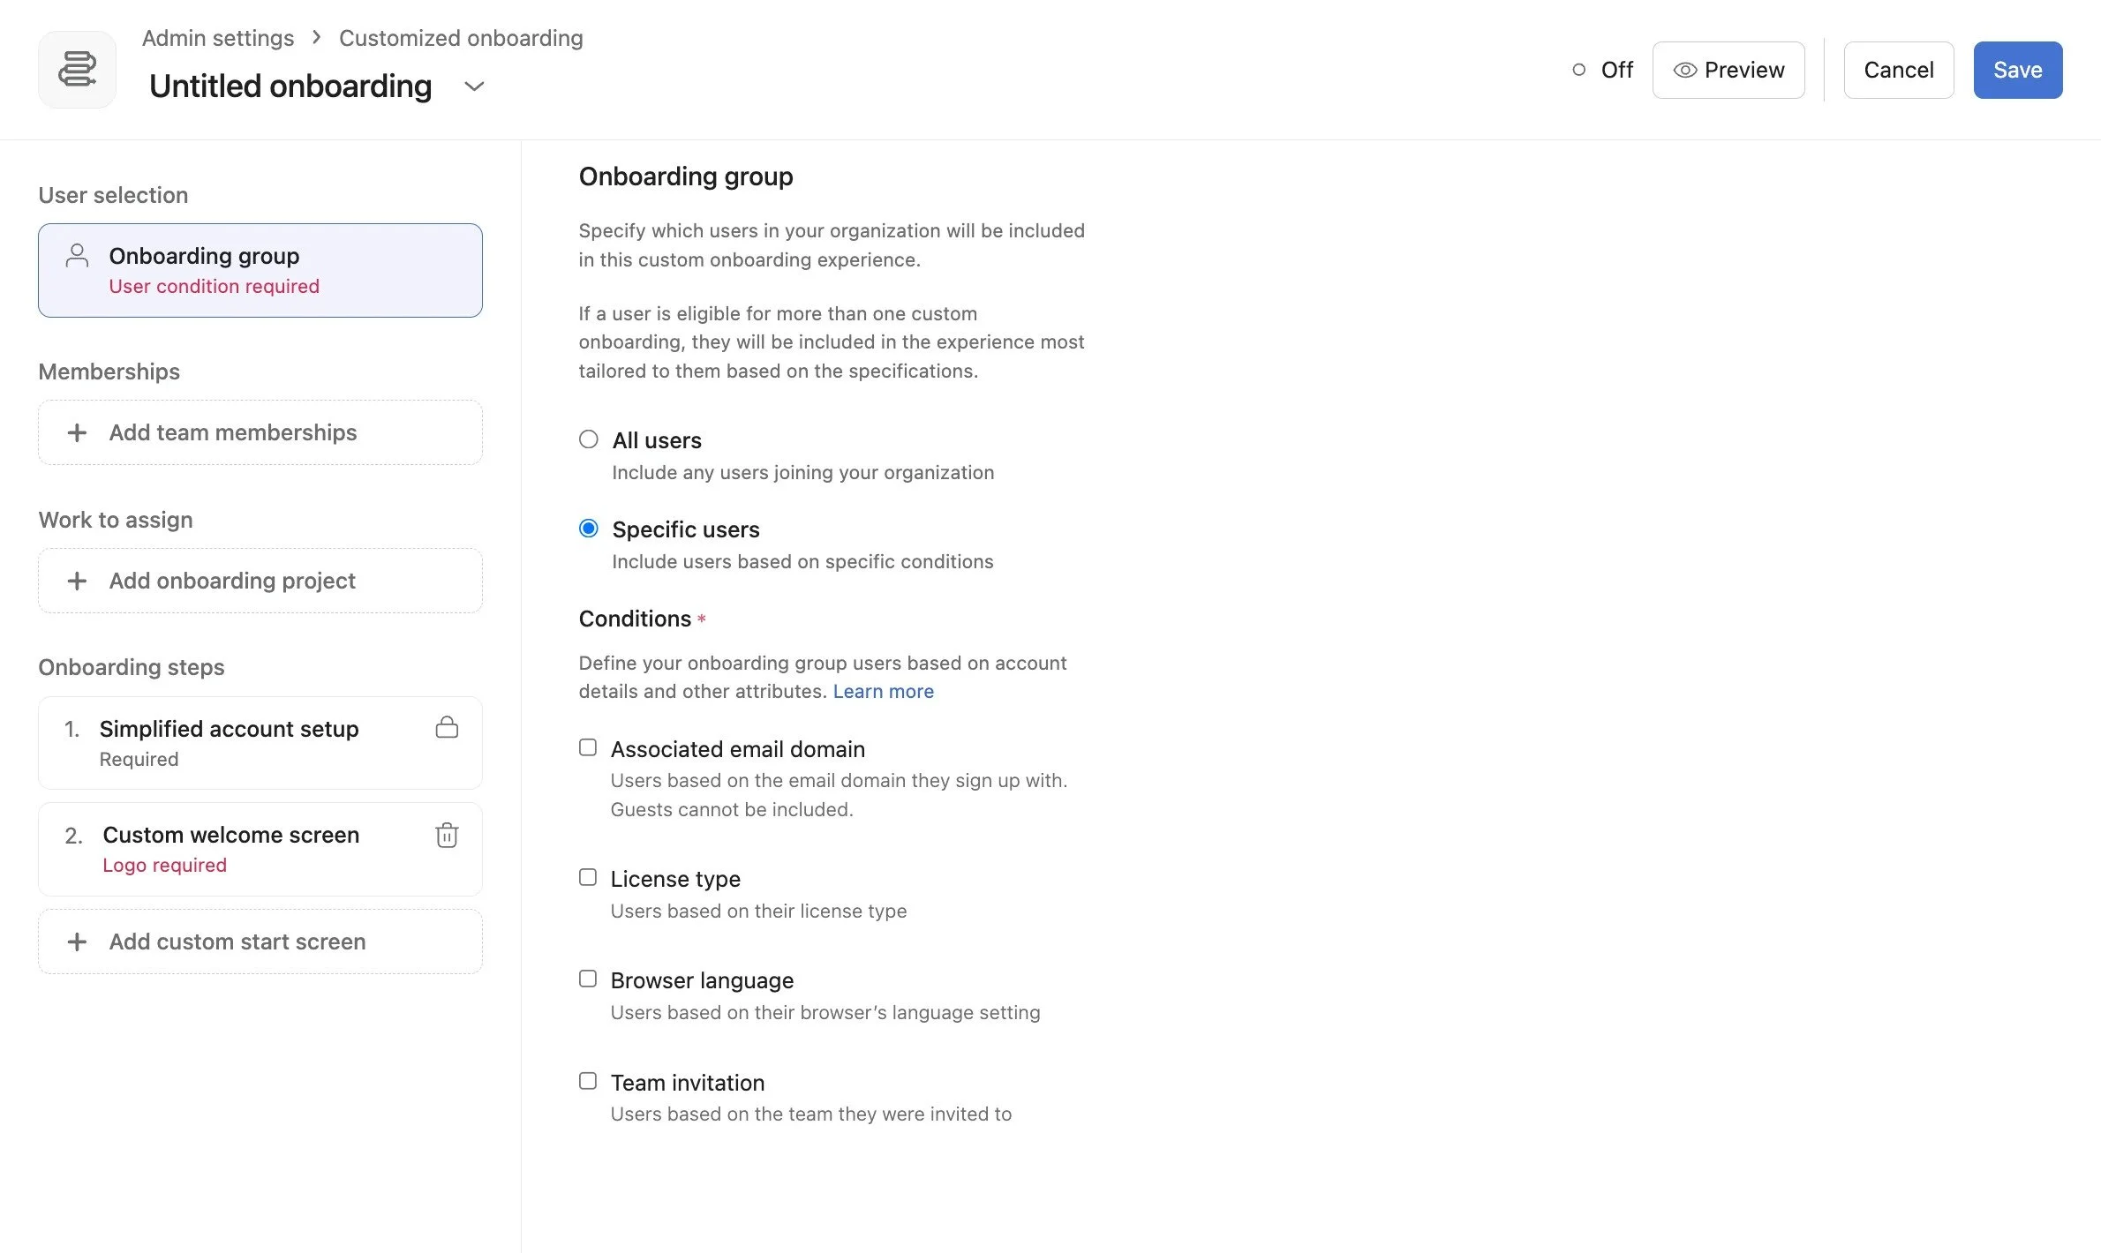Screen dimensions: 2101x1253
Task: Click the eye icon in the Preview button
Action: click(1687, 70)
